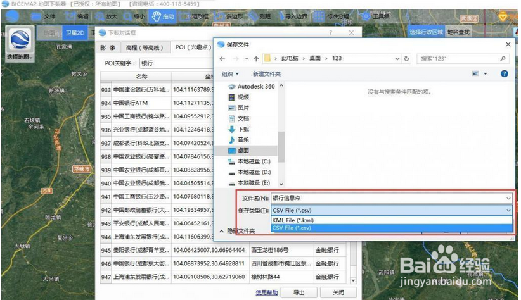This screenshot has width=521, height=300.
Task: Click the 缩小 zoom-out tool
Action: (134, 16)
